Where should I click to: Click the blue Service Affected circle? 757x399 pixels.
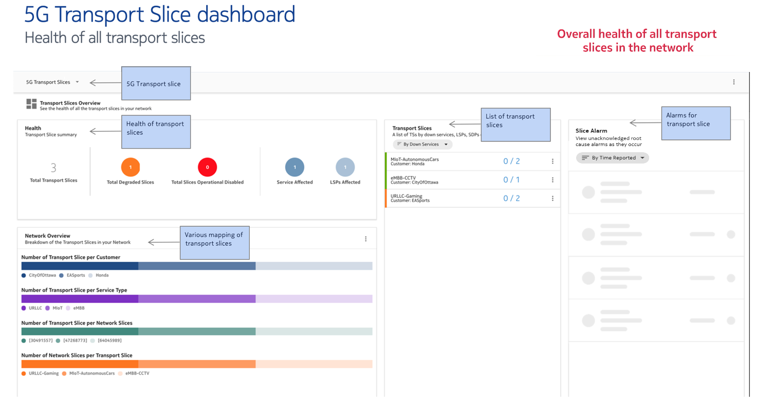click(x=294, y=167)
